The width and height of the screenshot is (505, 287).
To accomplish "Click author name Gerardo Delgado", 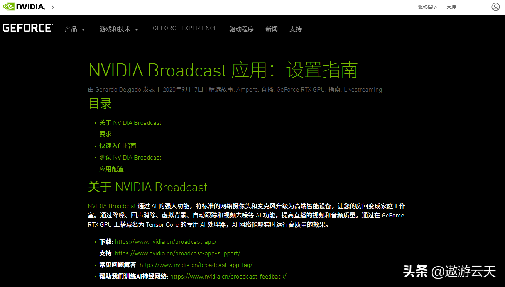I will (118, 90).
